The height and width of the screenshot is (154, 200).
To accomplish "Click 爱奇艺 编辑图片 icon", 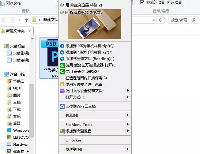I will pyautogui.click(x=62, y=72).
